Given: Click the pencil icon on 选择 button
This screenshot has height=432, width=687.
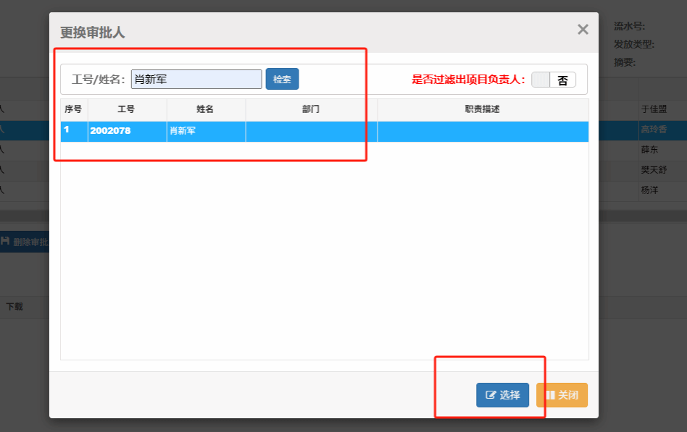Looking at the screenshot, I should [491, 395].
